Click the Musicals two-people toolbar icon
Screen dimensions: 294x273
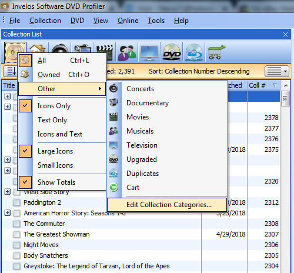127,52
